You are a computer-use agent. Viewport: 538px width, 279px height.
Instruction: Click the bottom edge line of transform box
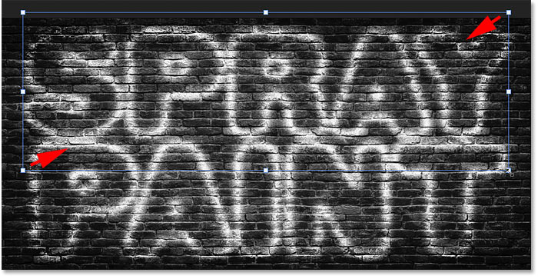coord(144,170)
